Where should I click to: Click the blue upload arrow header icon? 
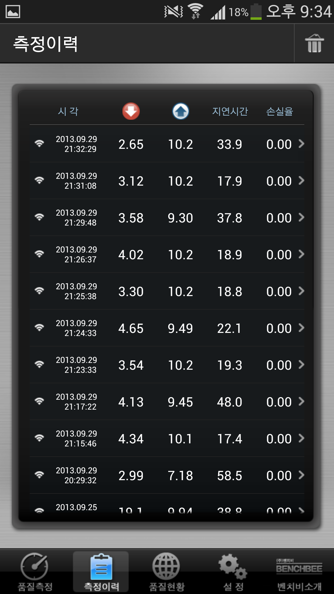[181, 111]
